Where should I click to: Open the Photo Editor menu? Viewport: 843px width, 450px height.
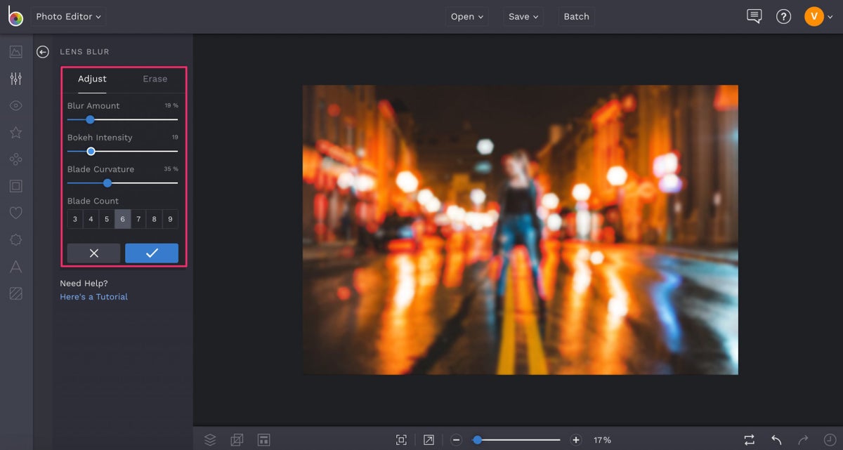67,16
